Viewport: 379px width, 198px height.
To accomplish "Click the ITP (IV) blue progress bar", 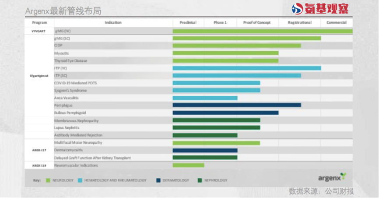I will coord(247,68).
